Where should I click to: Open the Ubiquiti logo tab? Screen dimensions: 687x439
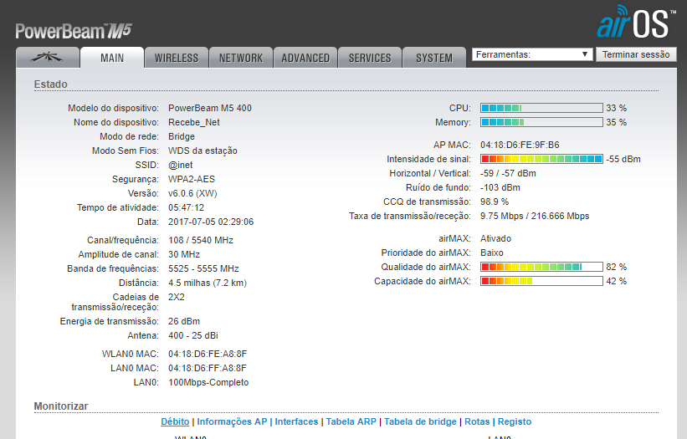pyautogui.click(x=48, y=58)
